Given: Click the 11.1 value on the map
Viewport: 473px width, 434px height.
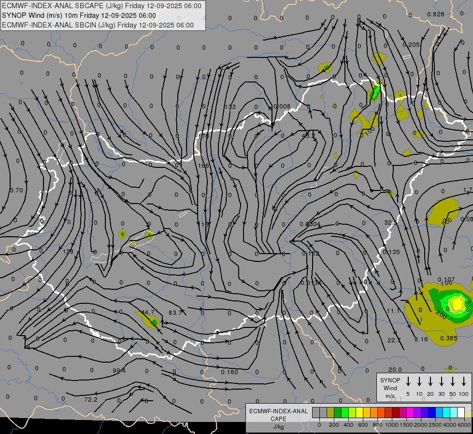Looking at the screenshot, I should (x=393, y=311).
